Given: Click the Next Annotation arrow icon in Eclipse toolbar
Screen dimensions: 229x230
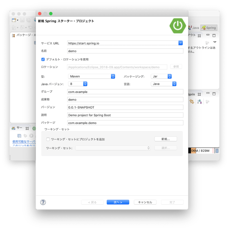Looking at the screenshot, I should tap(14, 27).
